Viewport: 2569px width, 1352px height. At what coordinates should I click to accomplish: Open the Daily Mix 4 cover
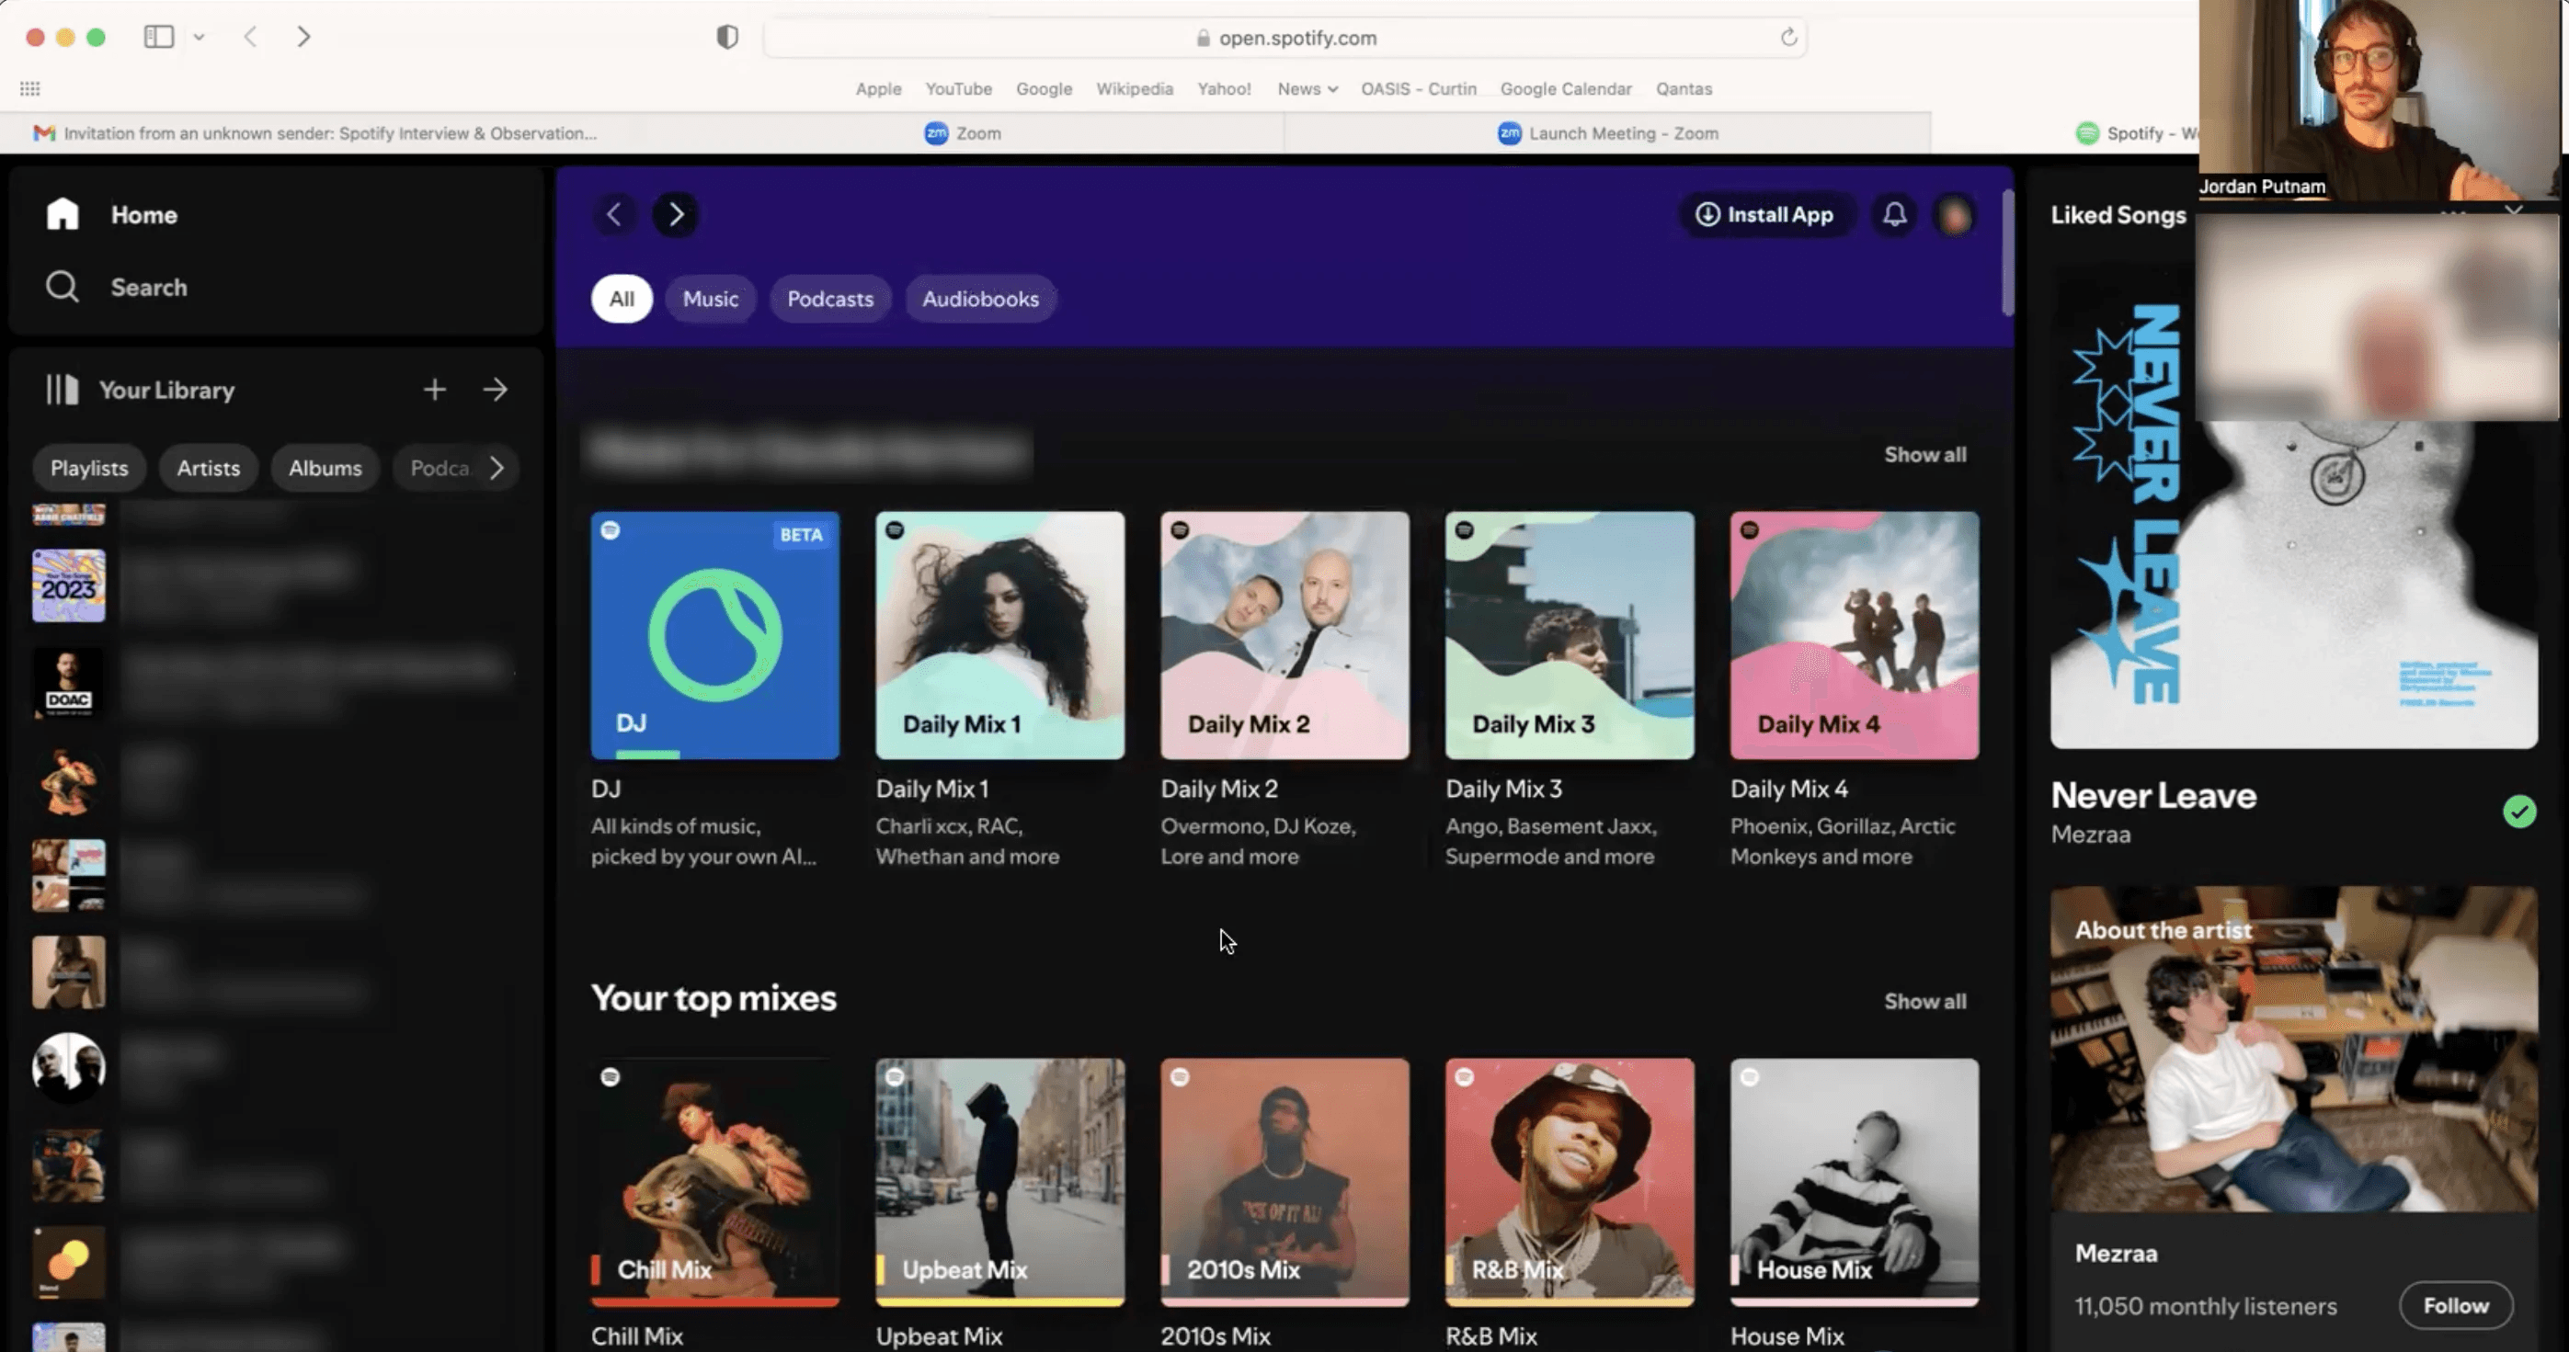click(1855, 635)
